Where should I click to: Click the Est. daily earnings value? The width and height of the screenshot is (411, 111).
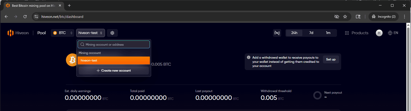[83, 98]
